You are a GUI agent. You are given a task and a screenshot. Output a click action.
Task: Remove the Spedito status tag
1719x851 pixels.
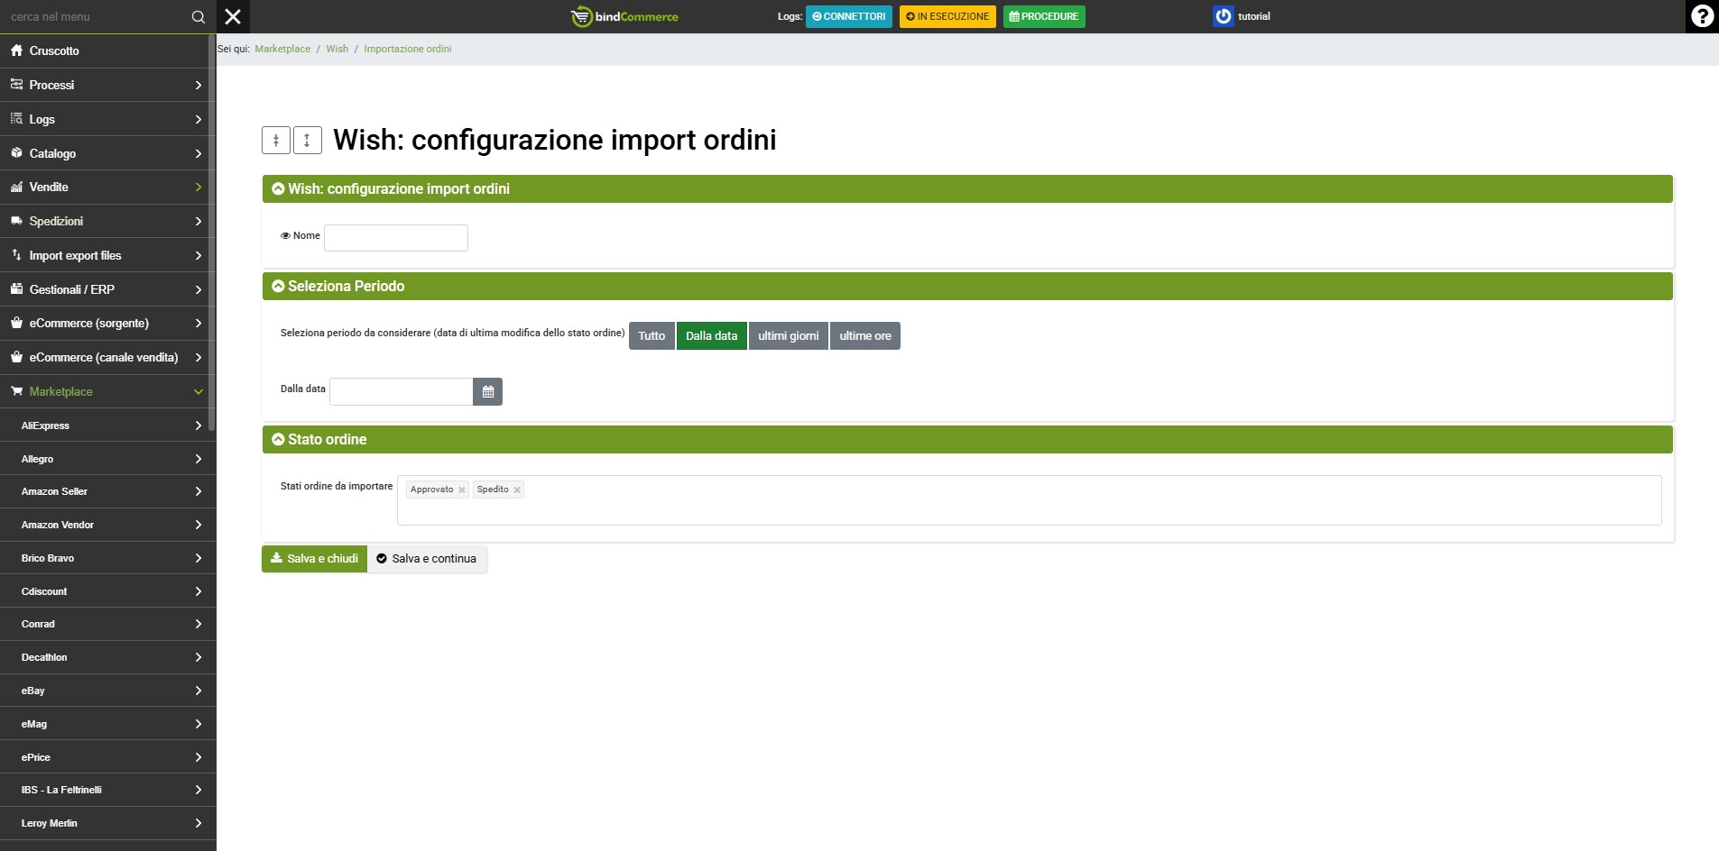point(517,490)
